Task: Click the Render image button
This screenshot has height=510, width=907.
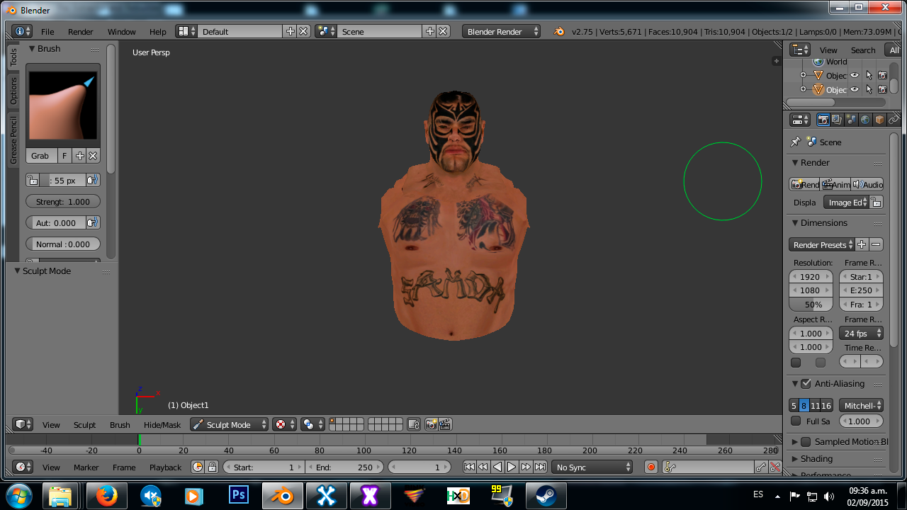Action: (804, 184)
